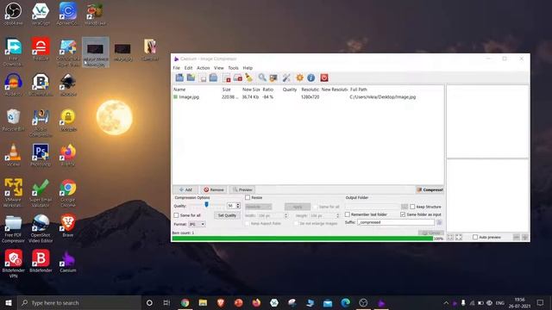552x310 pixels.
Task: Click the magnifier Preview toolbar icon
Action: pyautogui.click(x=262, y=77)
